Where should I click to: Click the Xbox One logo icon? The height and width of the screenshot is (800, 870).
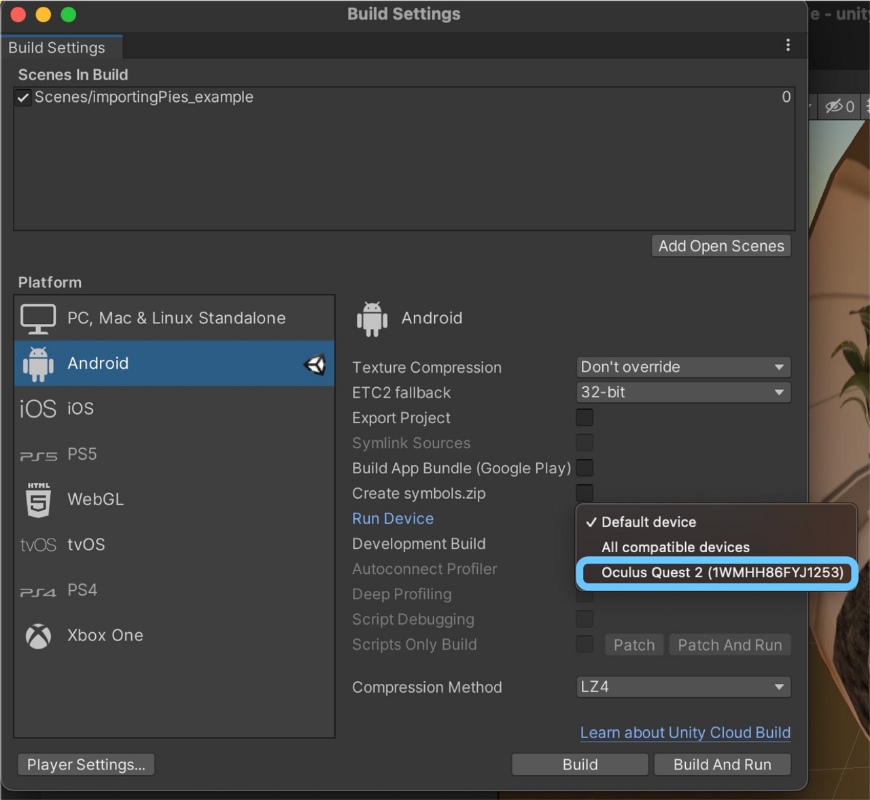(x=39, y=636)
